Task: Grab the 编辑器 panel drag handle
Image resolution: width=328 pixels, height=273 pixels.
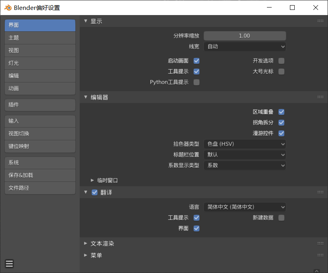Action: point(320,97)
